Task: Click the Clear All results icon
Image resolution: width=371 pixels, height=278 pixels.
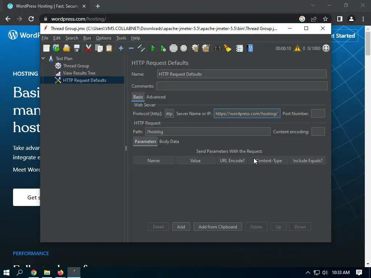Action: (x=206, y=48)
